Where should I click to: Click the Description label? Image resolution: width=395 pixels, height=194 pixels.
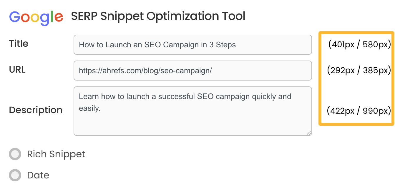[x=36, y=110]
